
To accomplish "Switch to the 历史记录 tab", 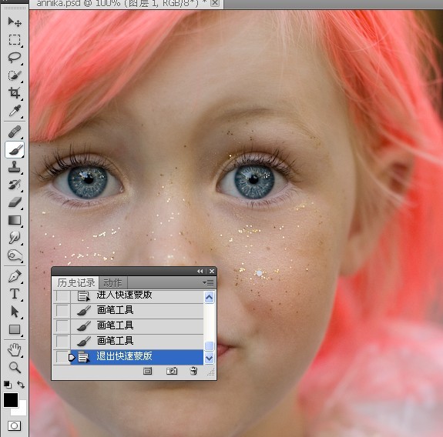I will [x=76, y=282].
